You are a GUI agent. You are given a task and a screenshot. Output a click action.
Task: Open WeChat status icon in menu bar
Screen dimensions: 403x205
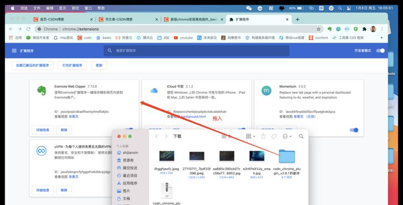[x=249, y=8]
